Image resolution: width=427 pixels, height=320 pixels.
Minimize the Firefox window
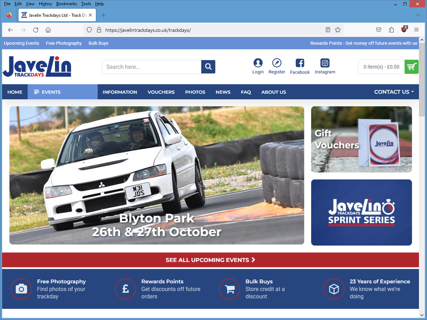coord(395,4)
